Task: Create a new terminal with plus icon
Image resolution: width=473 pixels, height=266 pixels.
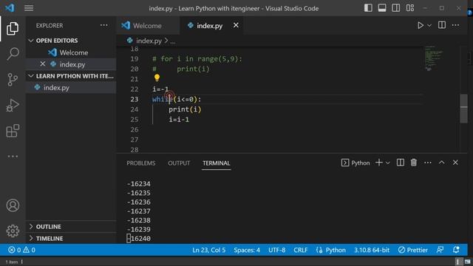Action: 379,163
